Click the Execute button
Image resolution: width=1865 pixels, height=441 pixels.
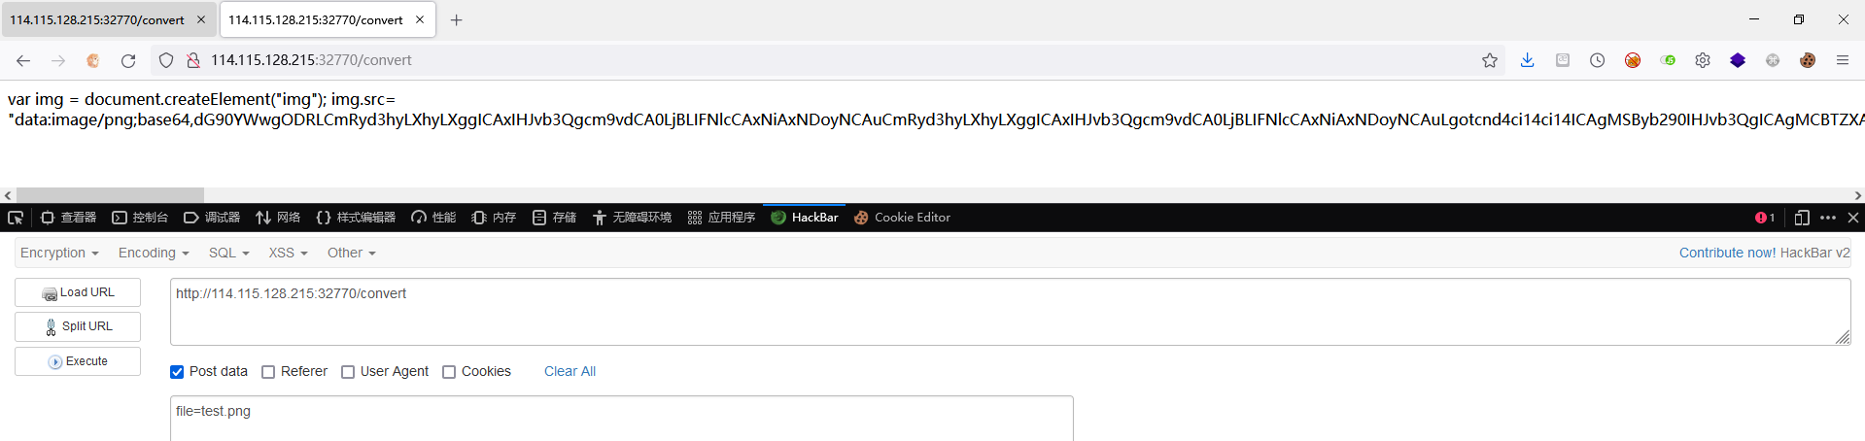pyautogui.click(x=78, y=361)
